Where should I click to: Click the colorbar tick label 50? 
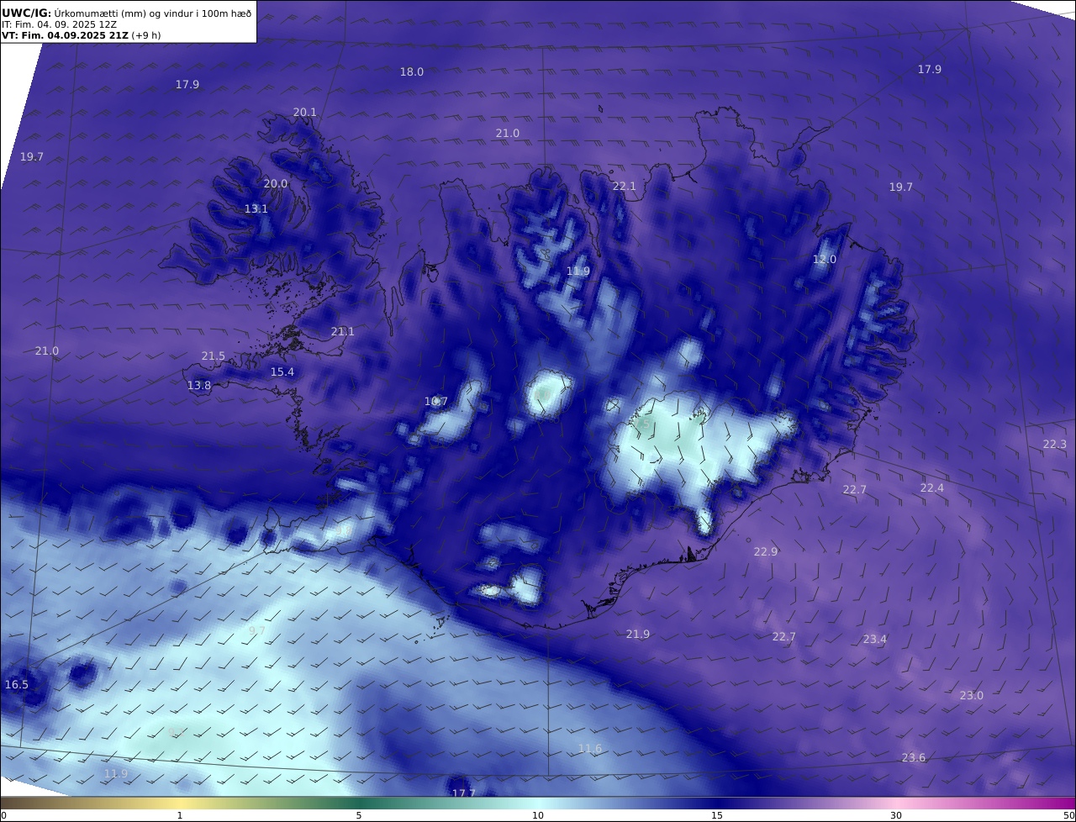tap(1069, 815)
